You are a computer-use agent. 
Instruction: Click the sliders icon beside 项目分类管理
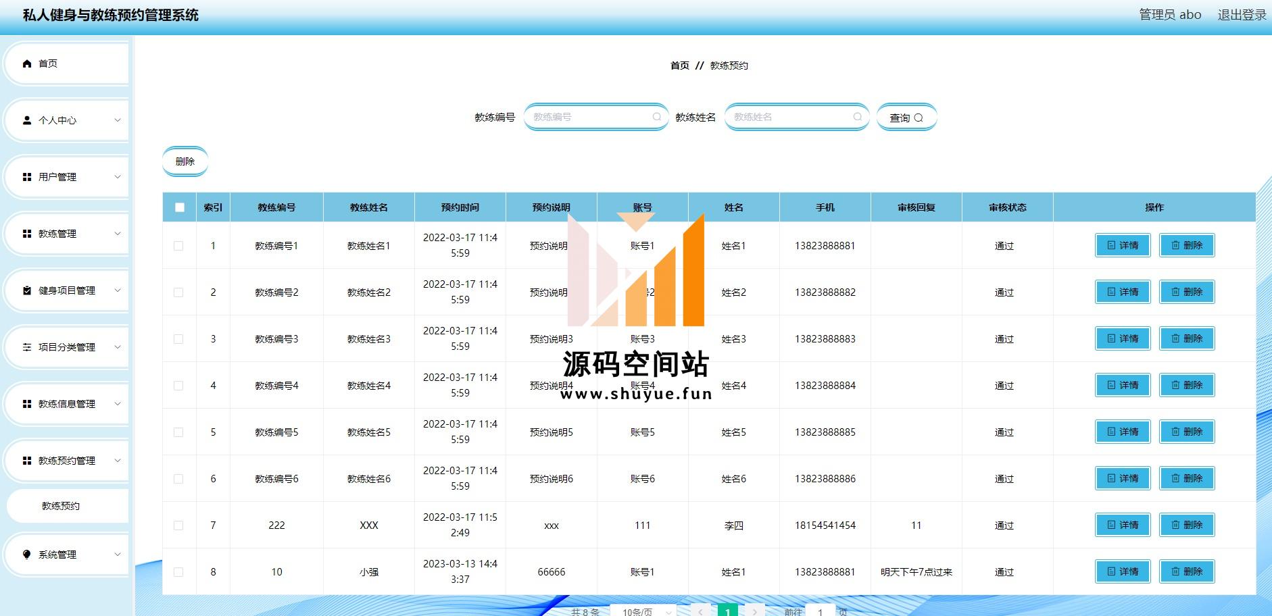(27, 347)
